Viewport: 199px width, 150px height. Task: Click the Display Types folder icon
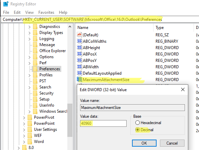[x=35, y=33]
